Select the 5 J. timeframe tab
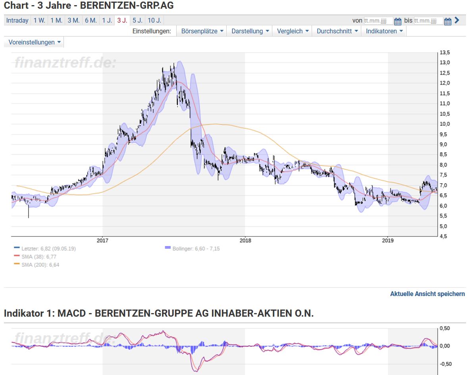 138,20
